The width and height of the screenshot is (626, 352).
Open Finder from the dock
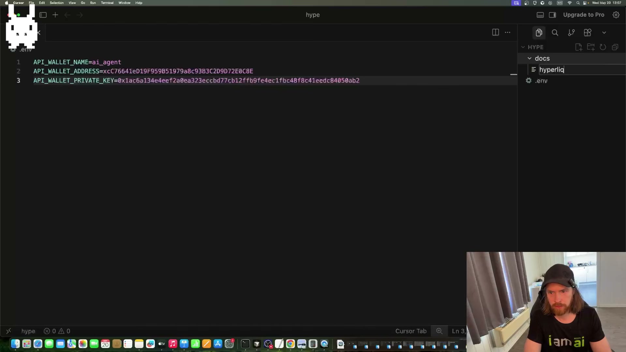pos(15,344)
